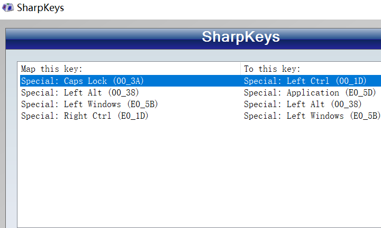Click the divider between the two column headers

tap(241, 69)
